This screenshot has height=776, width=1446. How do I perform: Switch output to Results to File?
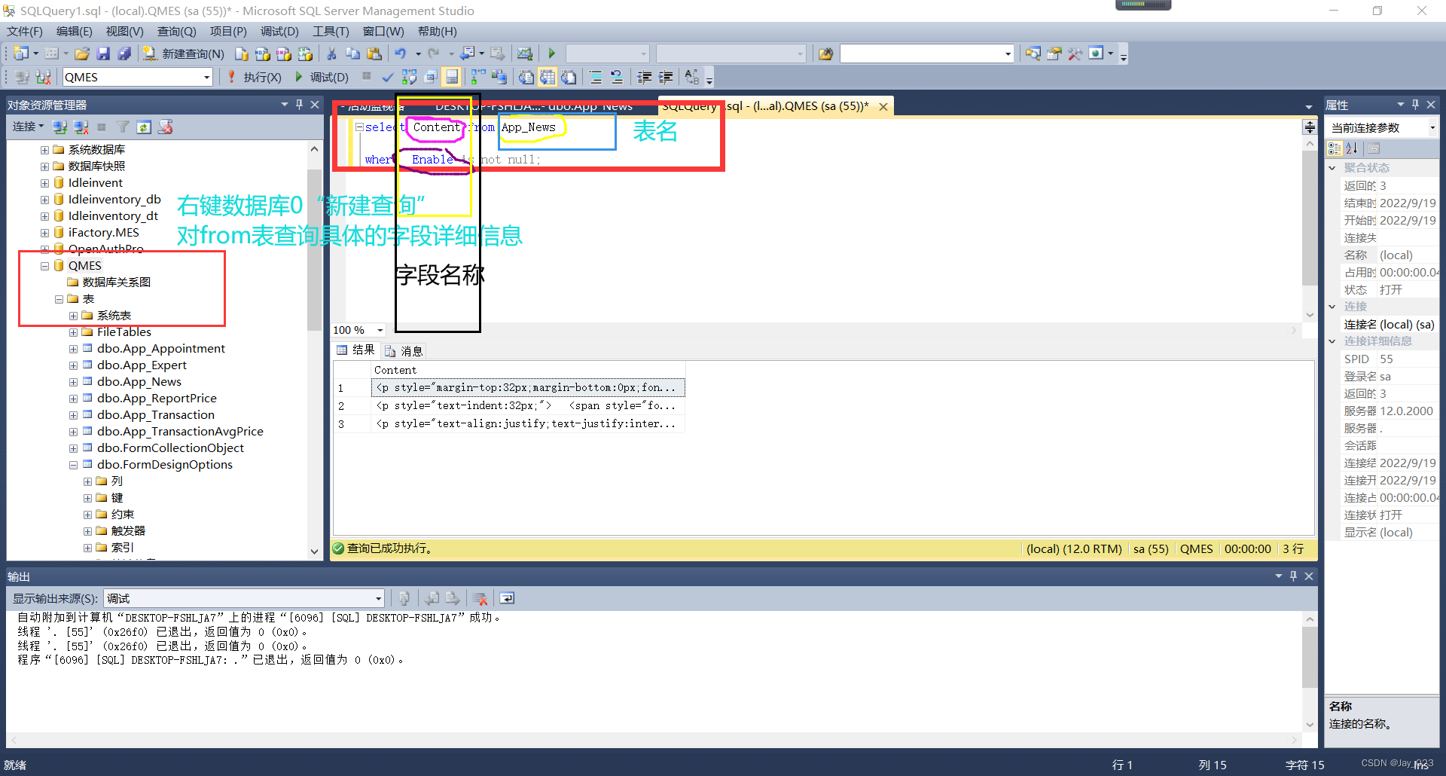[569, 77]
